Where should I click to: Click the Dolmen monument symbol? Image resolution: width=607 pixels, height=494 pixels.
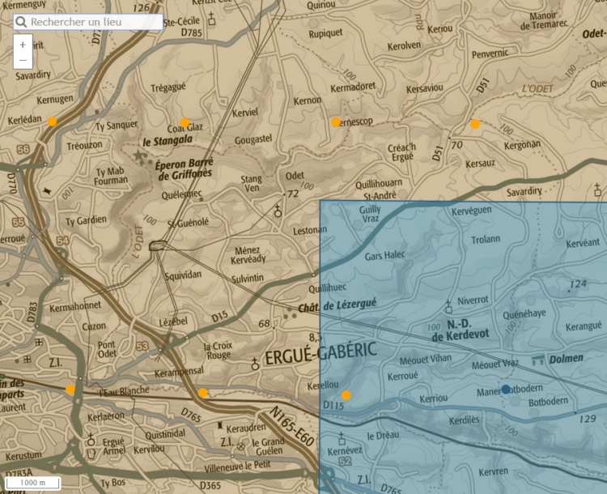pos(537,359)
